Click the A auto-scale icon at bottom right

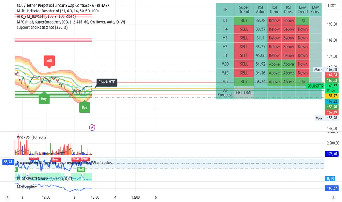[333, 198]
